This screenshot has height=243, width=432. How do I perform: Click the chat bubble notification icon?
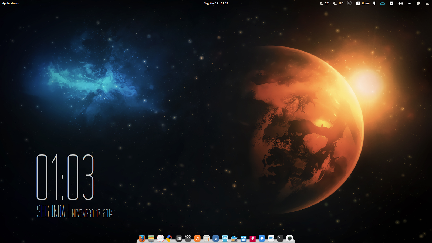pos(418,3)
